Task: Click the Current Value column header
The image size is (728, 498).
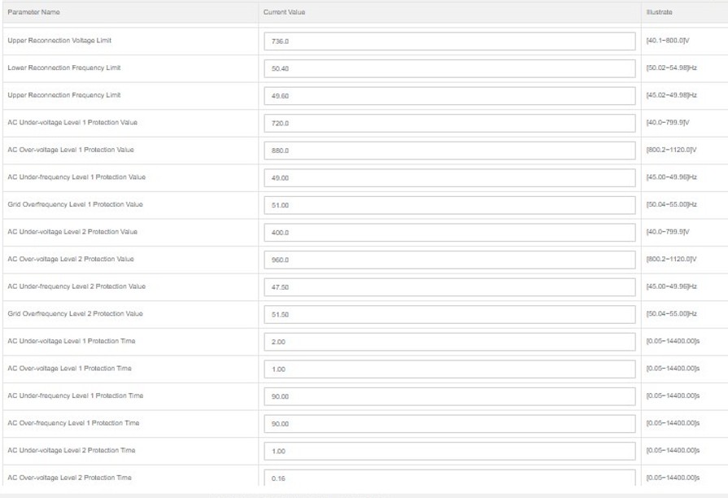Action: (x=284, y=12)
